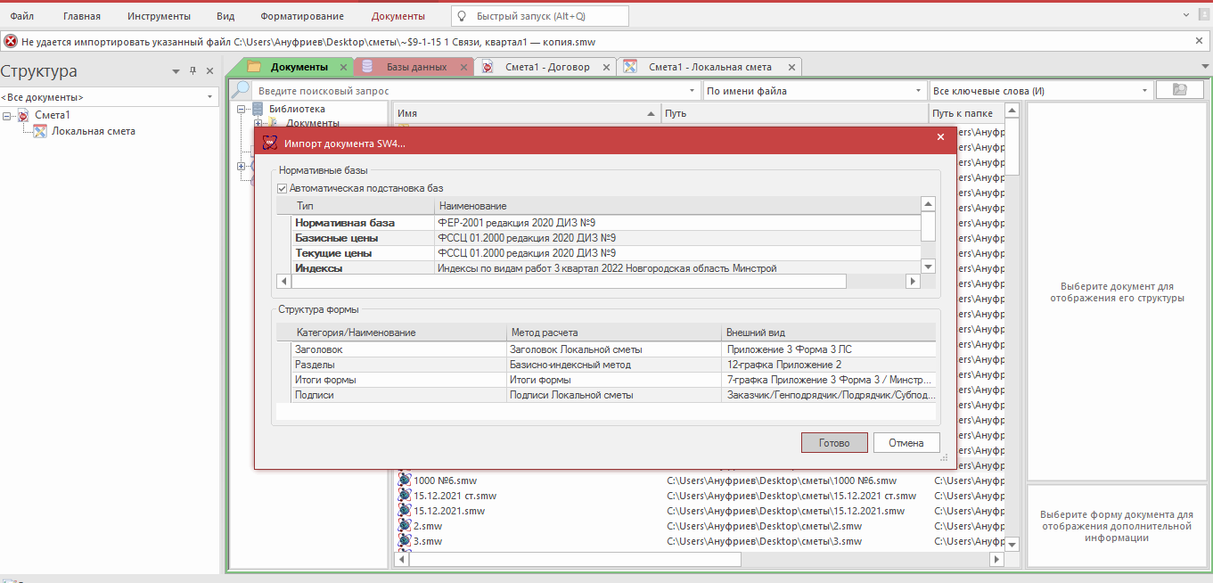Screen dimensions: 1213x583
Task: Click the file list horizontal scrollbar
Action: (575, 559)
